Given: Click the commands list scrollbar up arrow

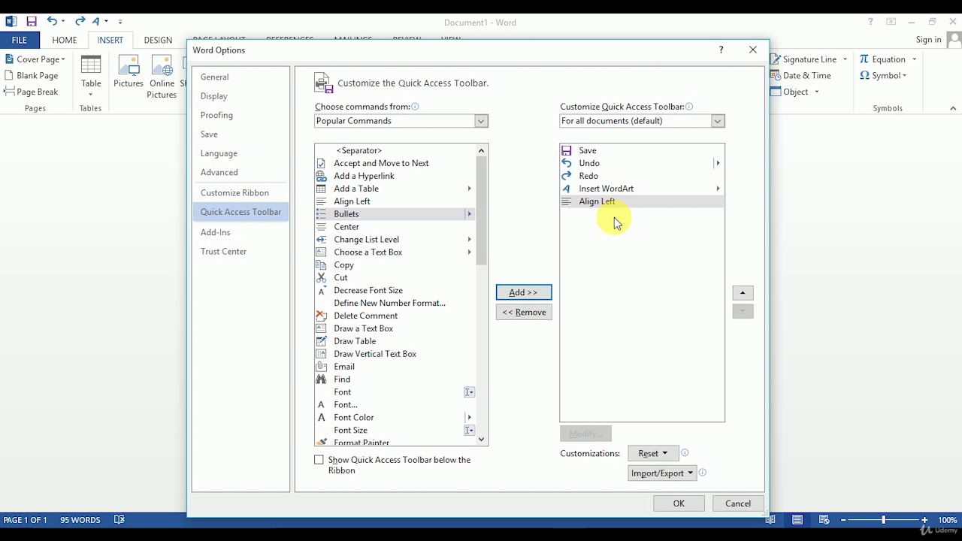Looking at the screenshot, I should pos(482,150).
